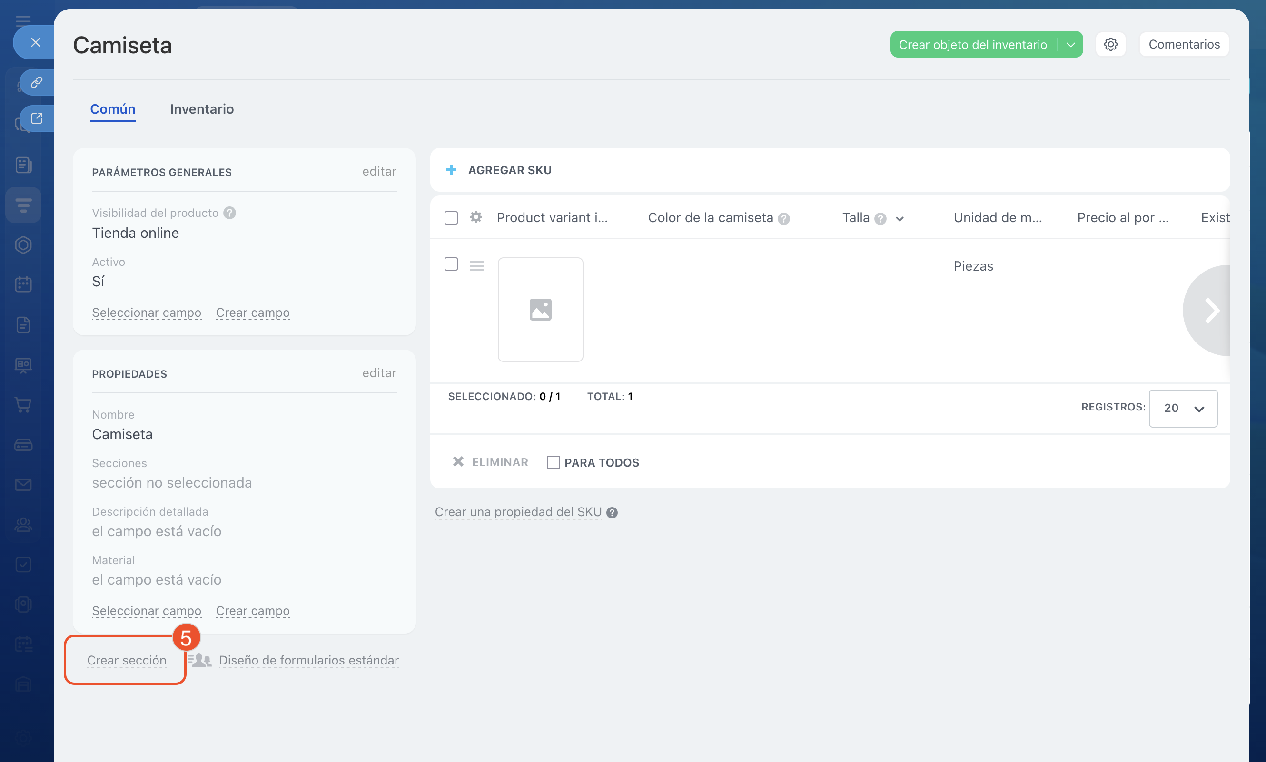This screenshot has height=762, width=1266.
Task: Click the shopping cart icon in left sidebar
Action: 23,405
